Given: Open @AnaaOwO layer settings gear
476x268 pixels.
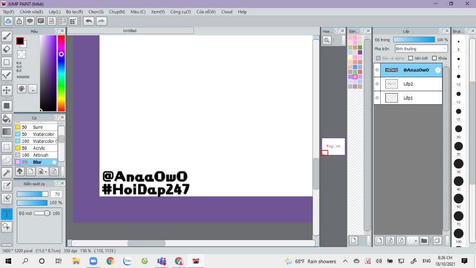Looking at the screenshot, I should [x=437, y=70].
